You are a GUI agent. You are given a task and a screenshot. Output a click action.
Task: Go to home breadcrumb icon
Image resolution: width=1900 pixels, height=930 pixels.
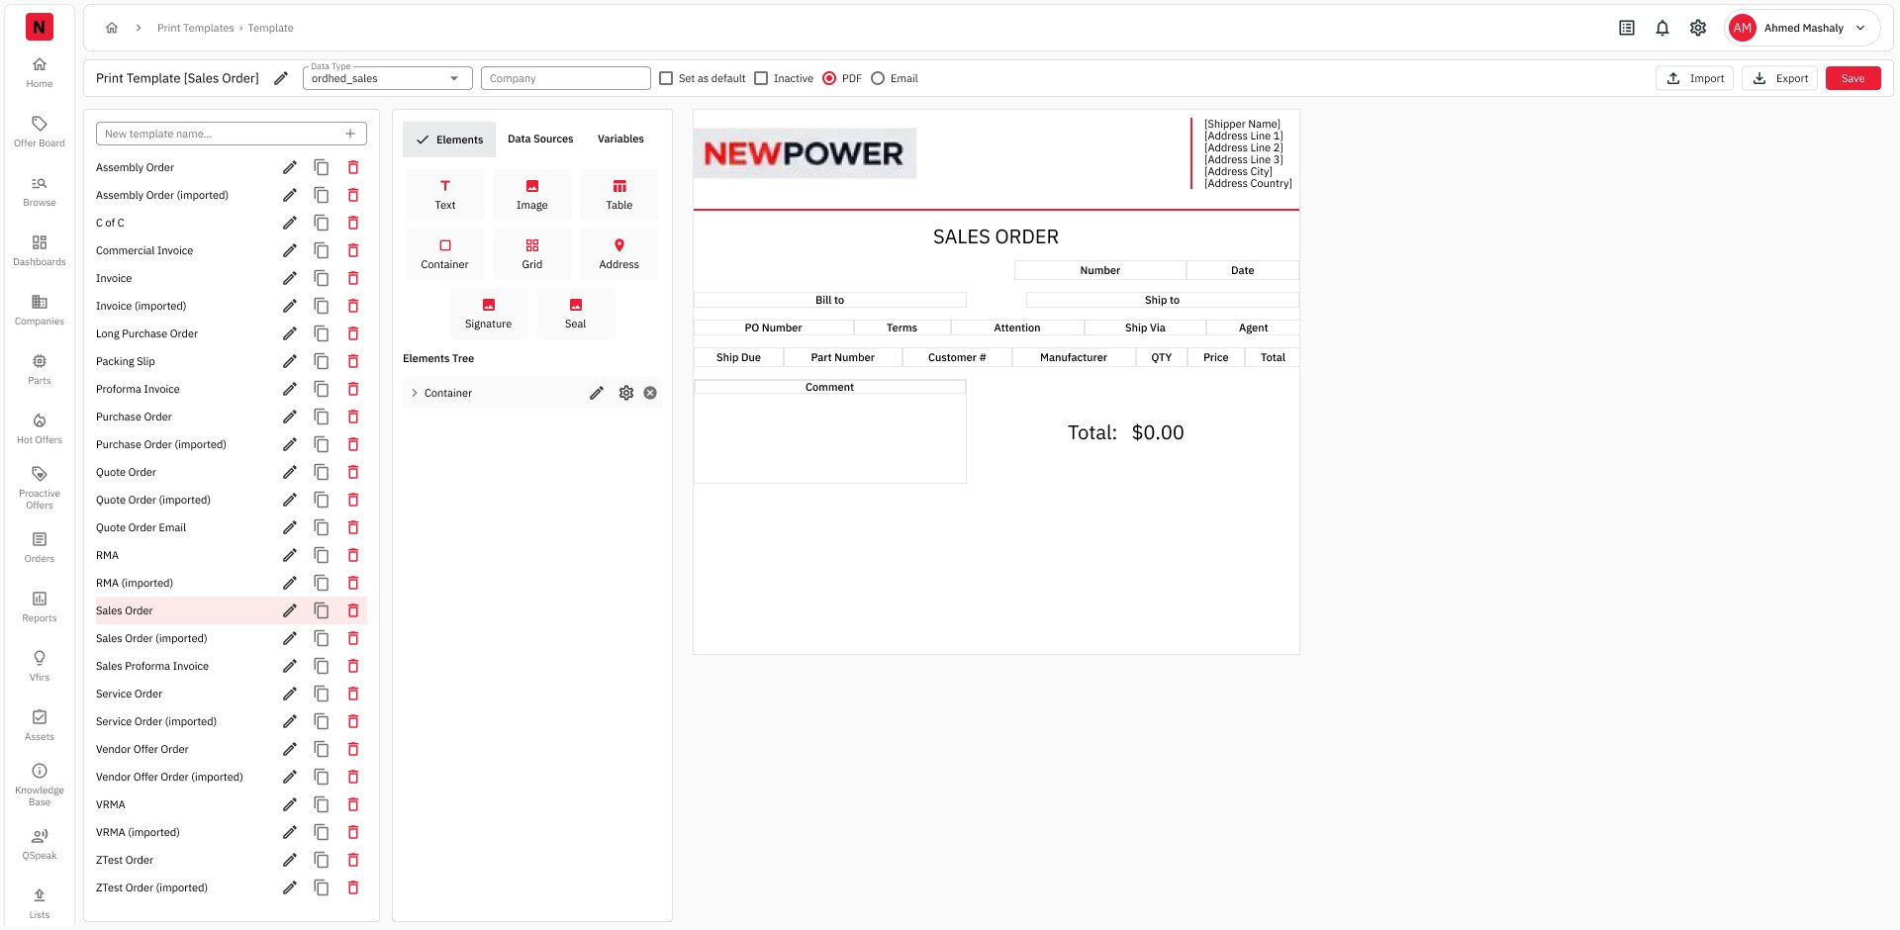tap(112, 28)
